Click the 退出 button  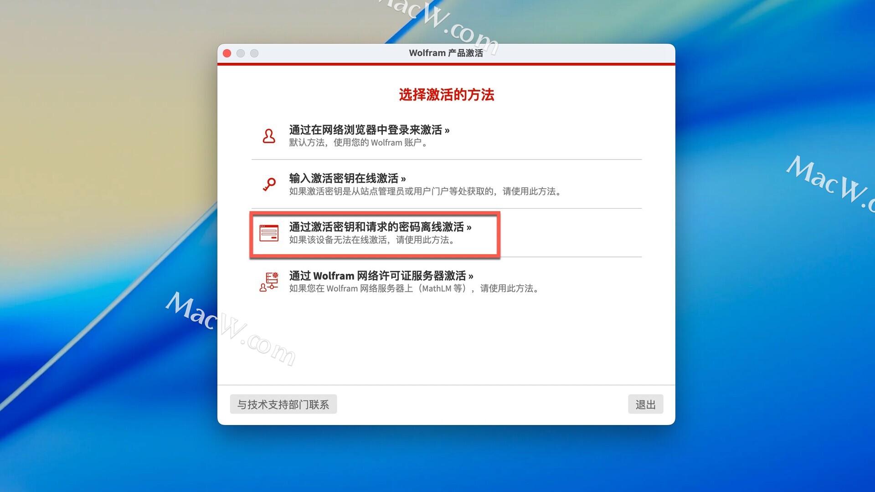tap(645, 404)
